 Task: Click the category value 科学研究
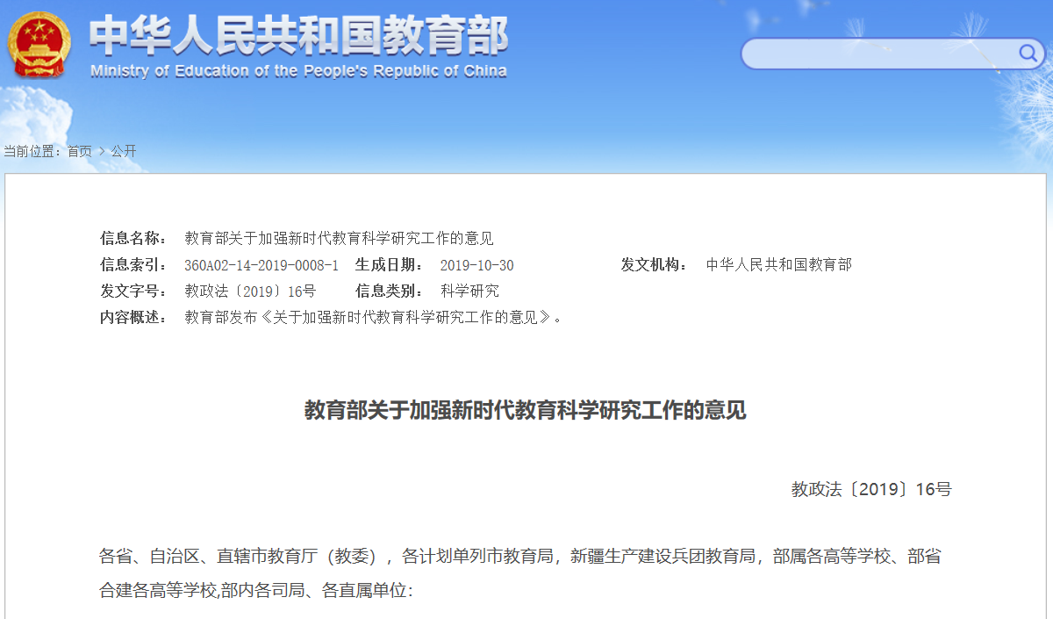click(469, 291)
